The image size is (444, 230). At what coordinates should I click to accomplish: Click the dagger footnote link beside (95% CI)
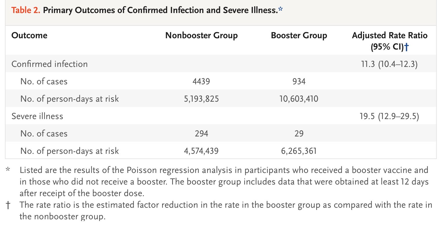[406, 47]
